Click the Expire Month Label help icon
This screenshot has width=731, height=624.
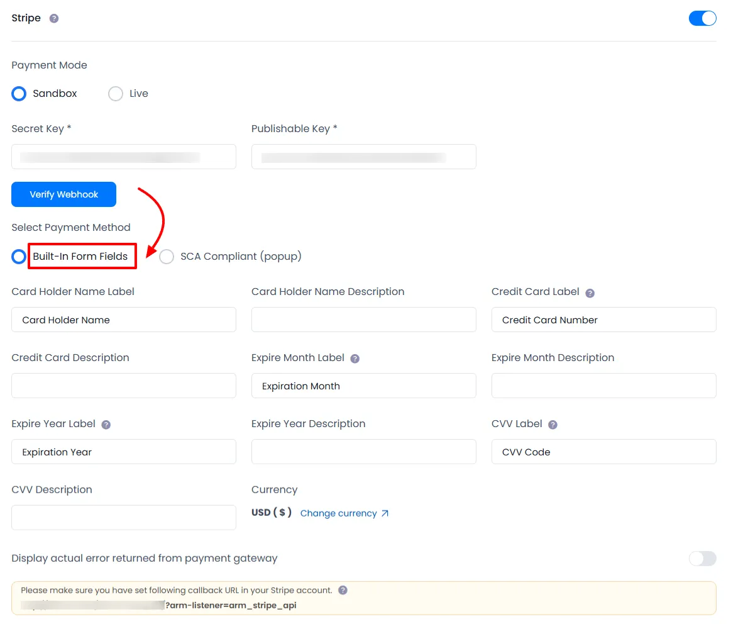click(355, 359)
